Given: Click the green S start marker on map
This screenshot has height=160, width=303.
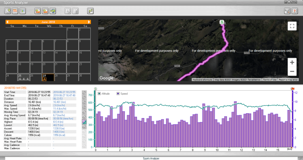Looking at the screenshot, I should (222, 22).
